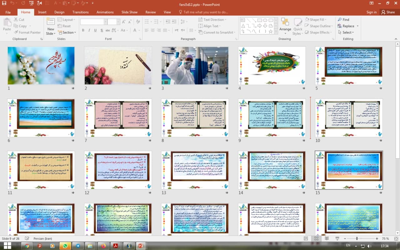The image size is (400, 250).
Task: Open the font size combo box
Action: pyautogui.click(x=113, y=22)
